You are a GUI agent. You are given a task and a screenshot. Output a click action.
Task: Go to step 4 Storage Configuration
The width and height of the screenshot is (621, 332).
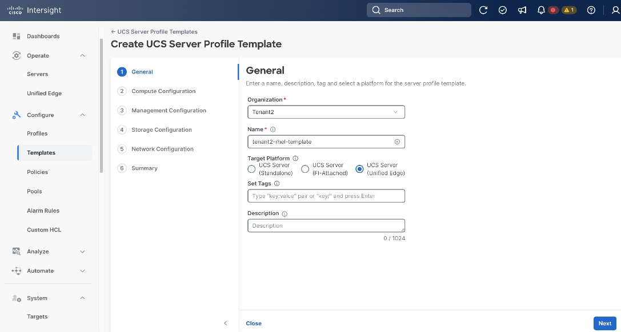154,130
